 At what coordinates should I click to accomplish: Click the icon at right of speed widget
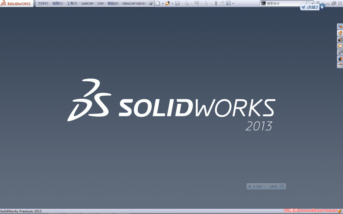[282, 186]
